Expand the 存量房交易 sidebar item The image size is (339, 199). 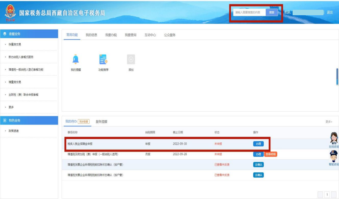[x=15, y=44]
